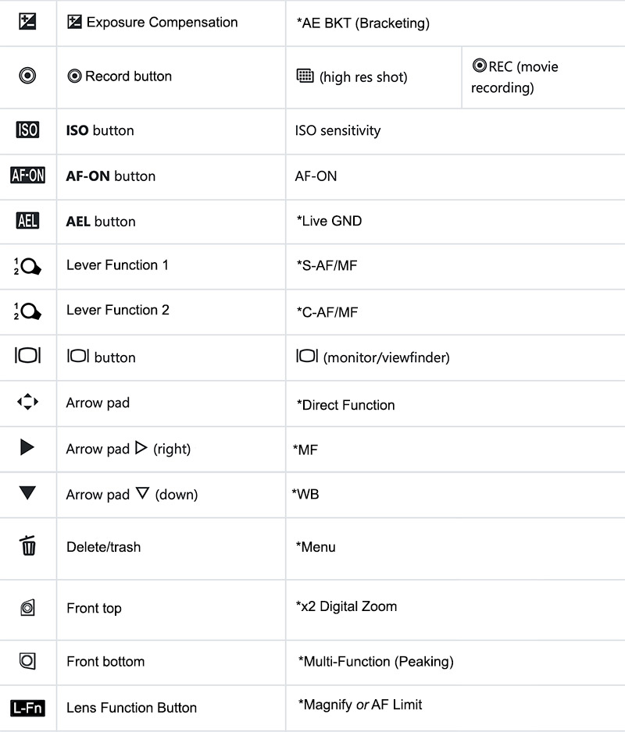
Task: Click the '*Direct Function' text
Action: (x=345, y=405)
